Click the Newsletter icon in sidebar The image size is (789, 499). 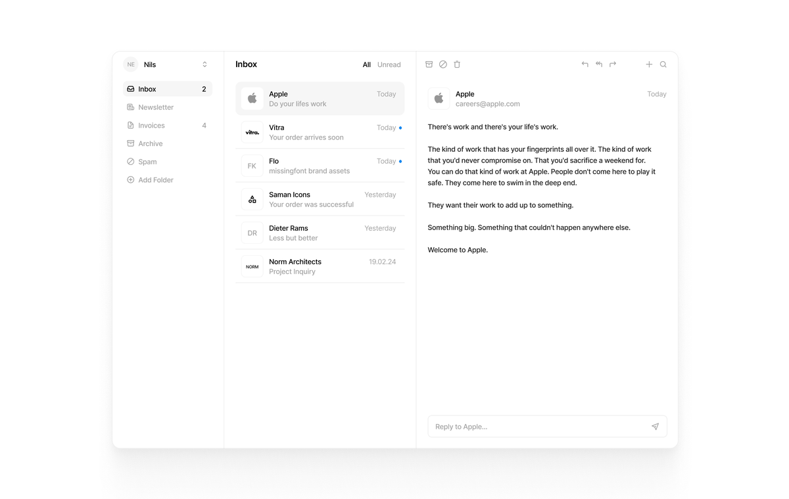coord(131,107)
